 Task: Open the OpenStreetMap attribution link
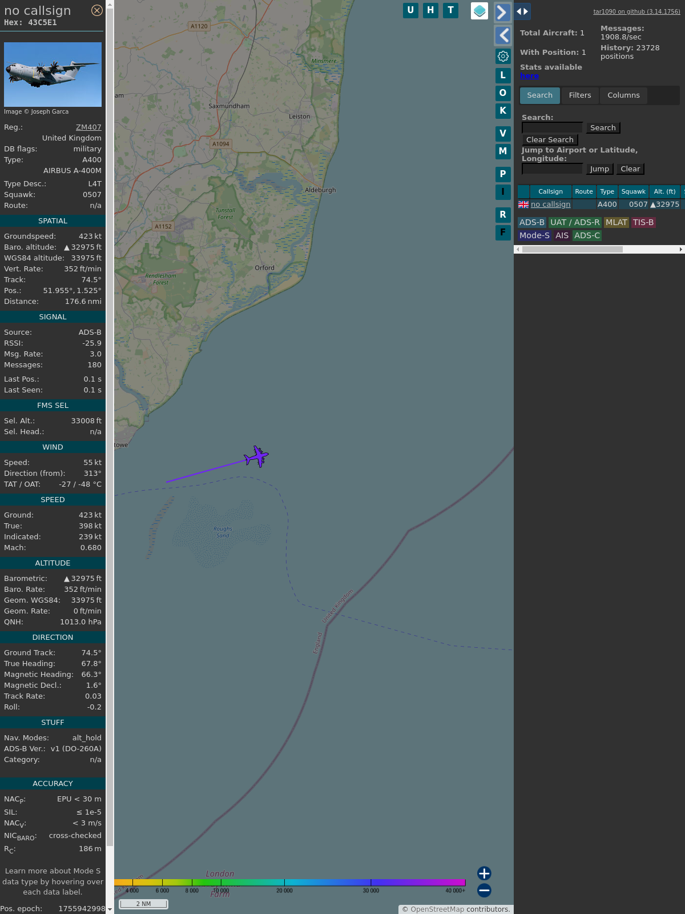tap(437, 909)
